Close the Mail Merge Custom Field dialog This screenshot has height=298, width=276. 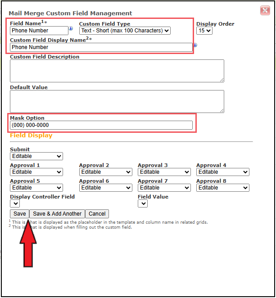(265, 10)
